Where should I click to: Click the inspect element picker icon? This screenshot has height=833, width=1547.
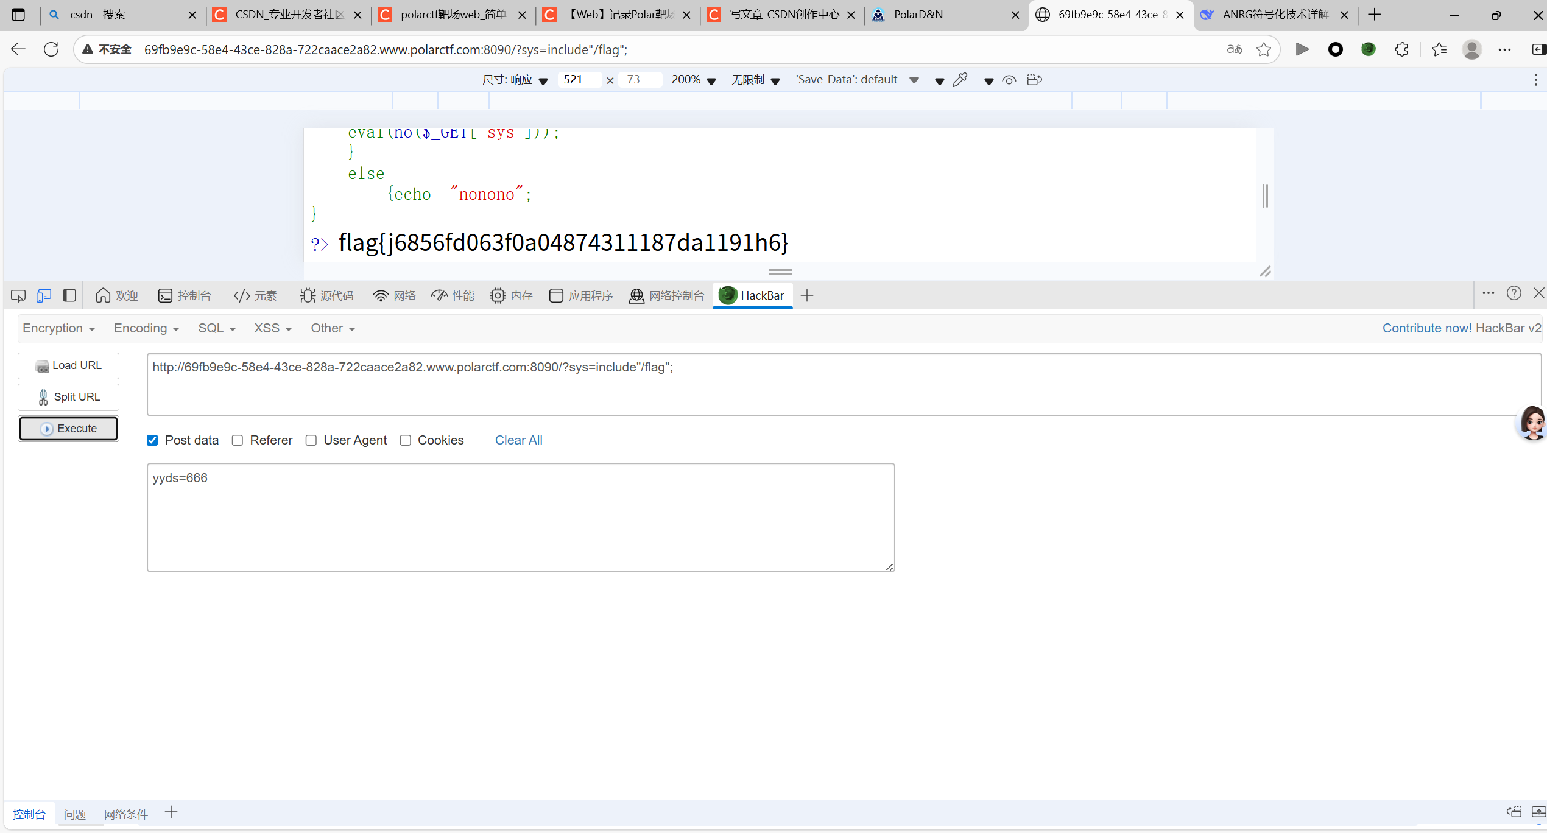coord(18,296)
